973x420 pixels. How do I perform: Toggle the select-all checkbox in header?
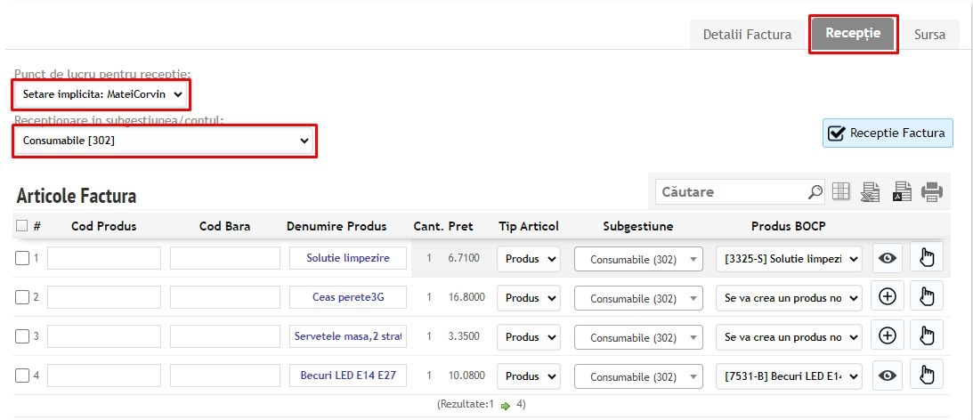[x=22, y=226]
